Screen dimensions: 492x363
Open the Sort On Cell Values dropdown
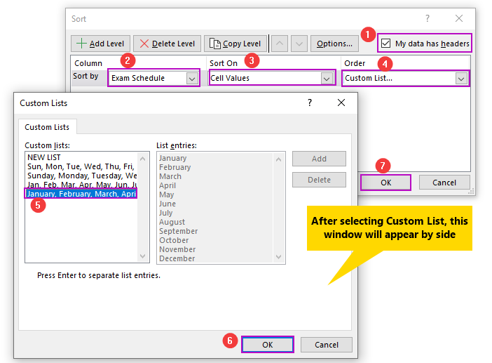point(327,78)
